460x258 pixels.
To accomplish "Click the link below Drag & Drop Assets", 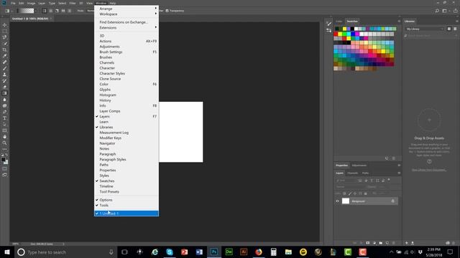I will (x=429, y=170).
